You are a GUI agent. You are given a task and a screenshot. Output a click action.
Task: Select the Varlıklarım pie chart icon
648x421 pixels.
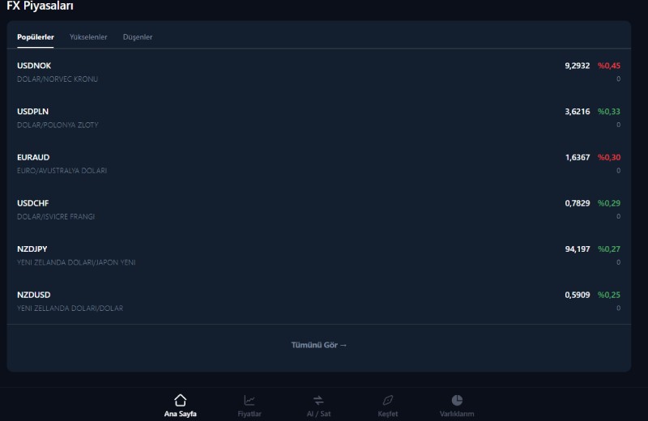457,400
